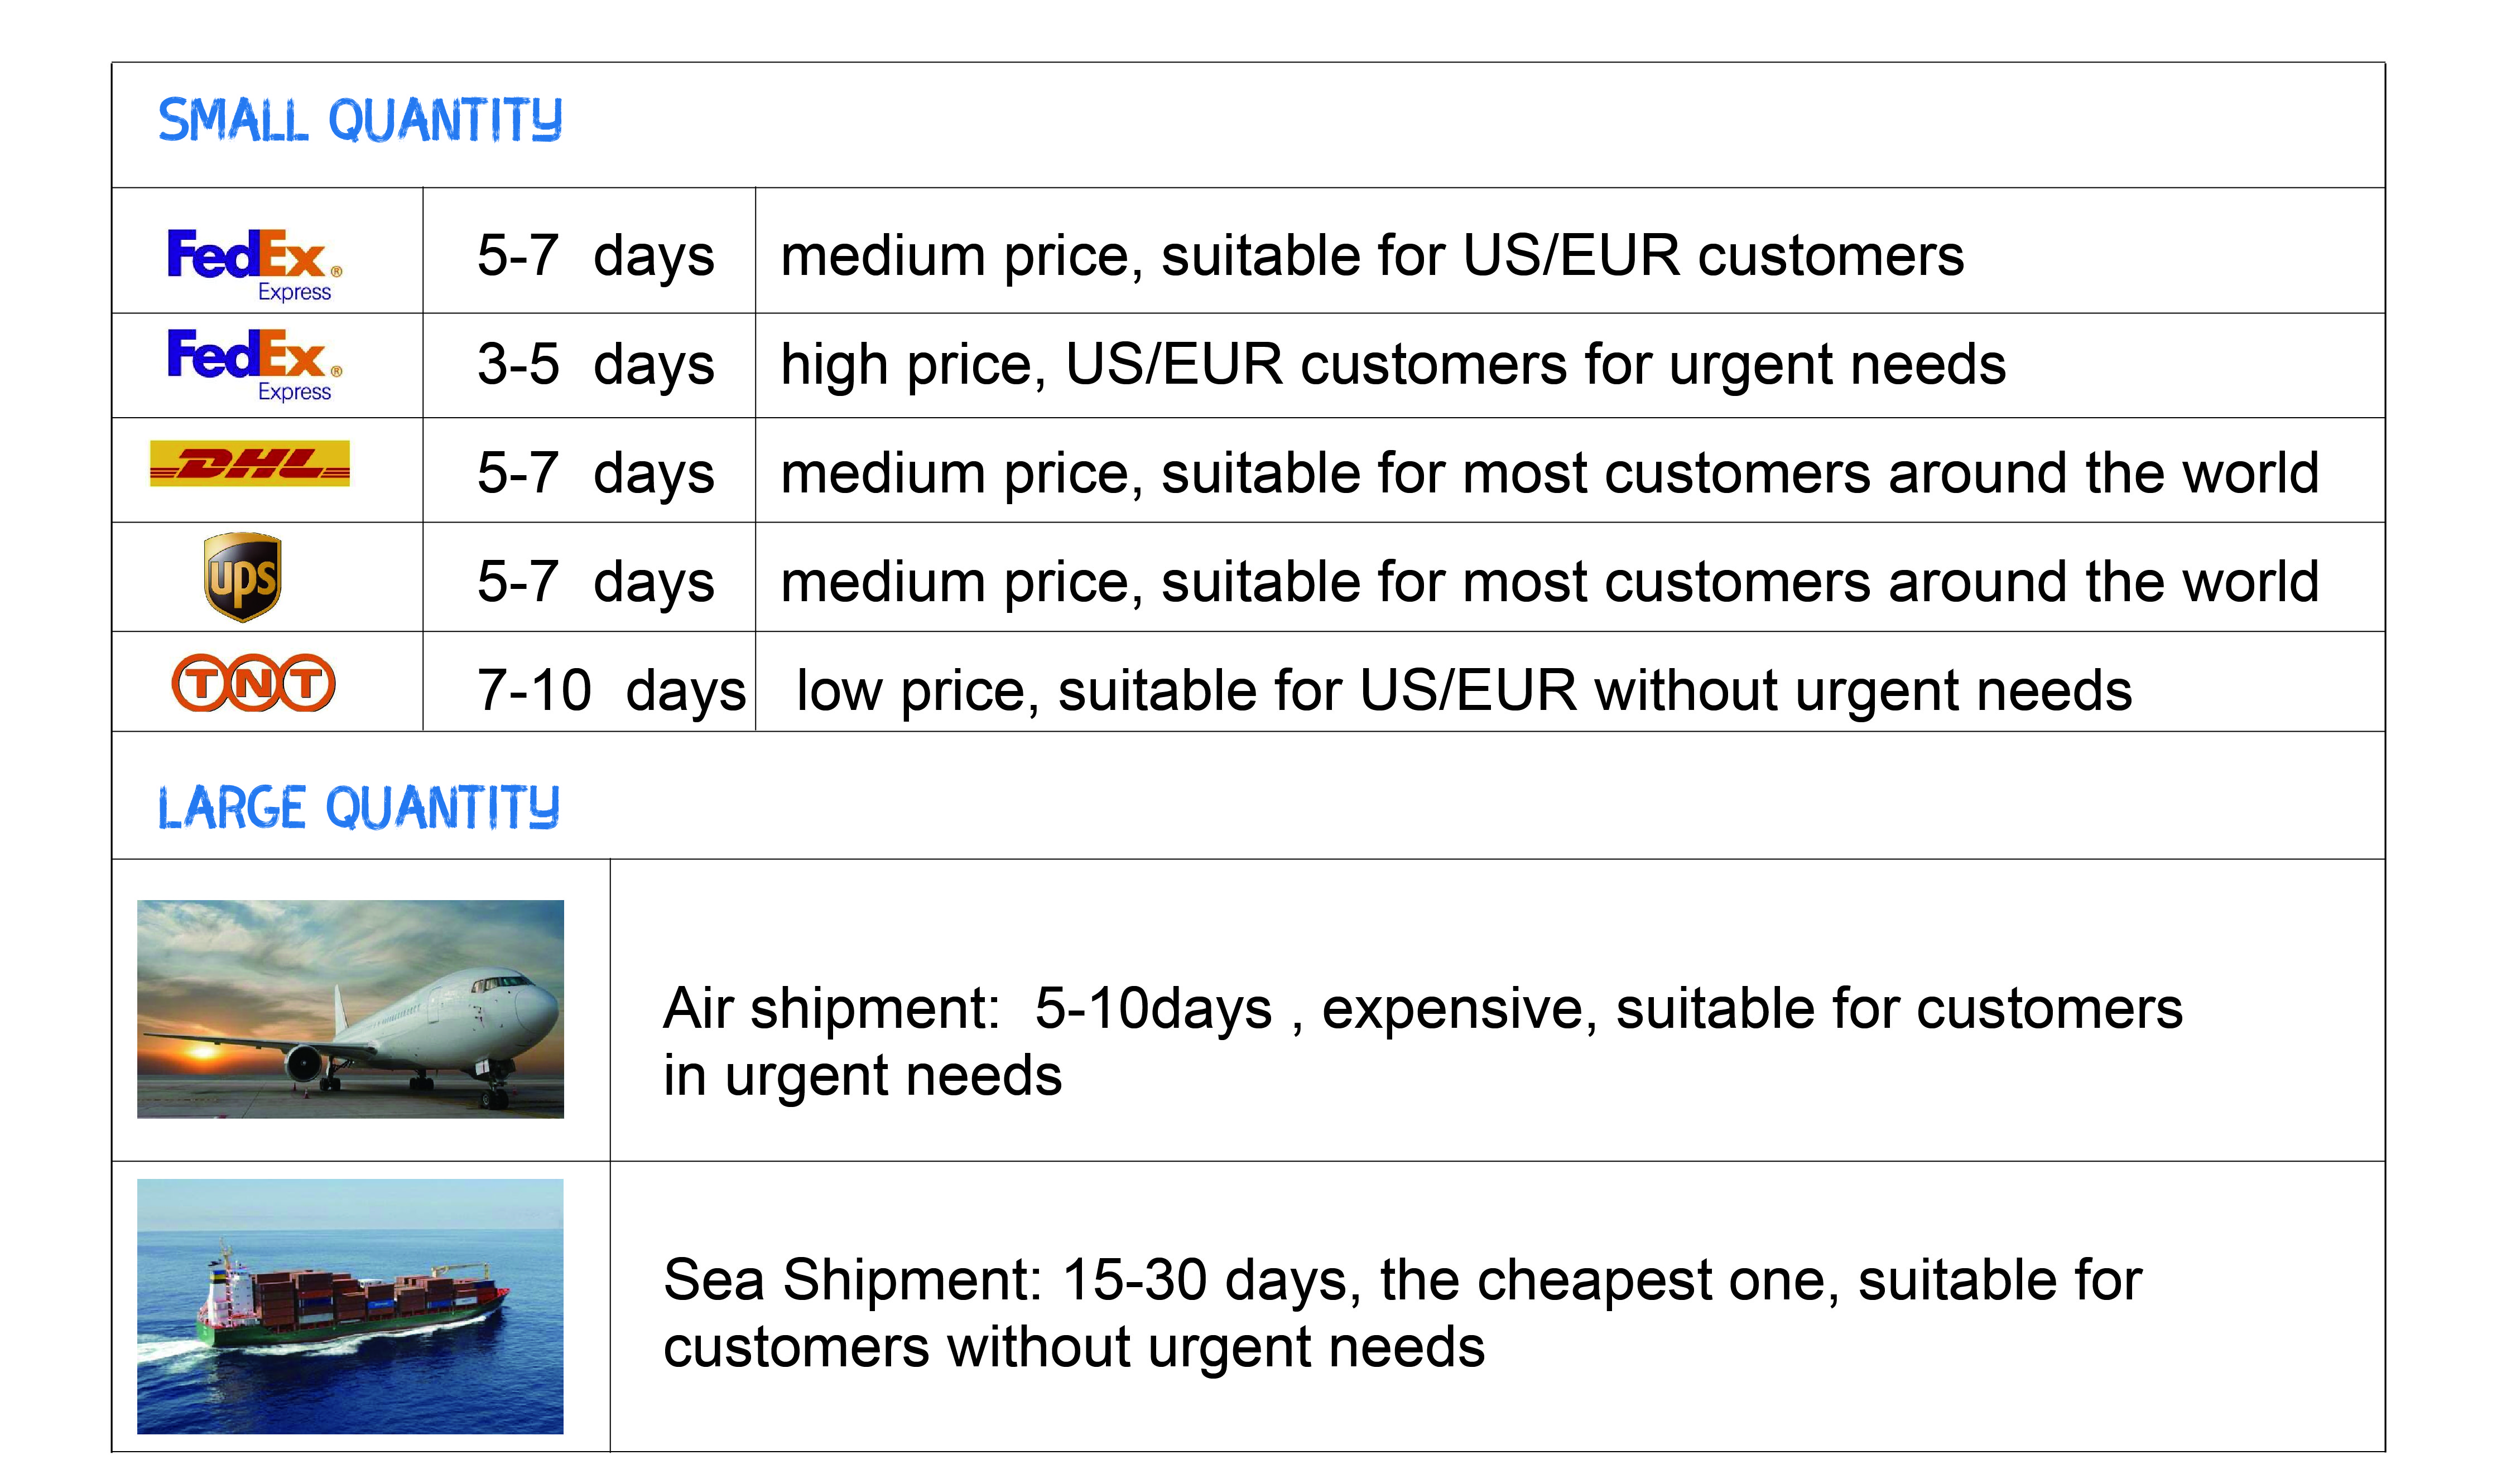Image resolution: width=2497 pixels, height=1484 pixels.
Task: Click the Air shipment description text
Action: point(1422,1041)
